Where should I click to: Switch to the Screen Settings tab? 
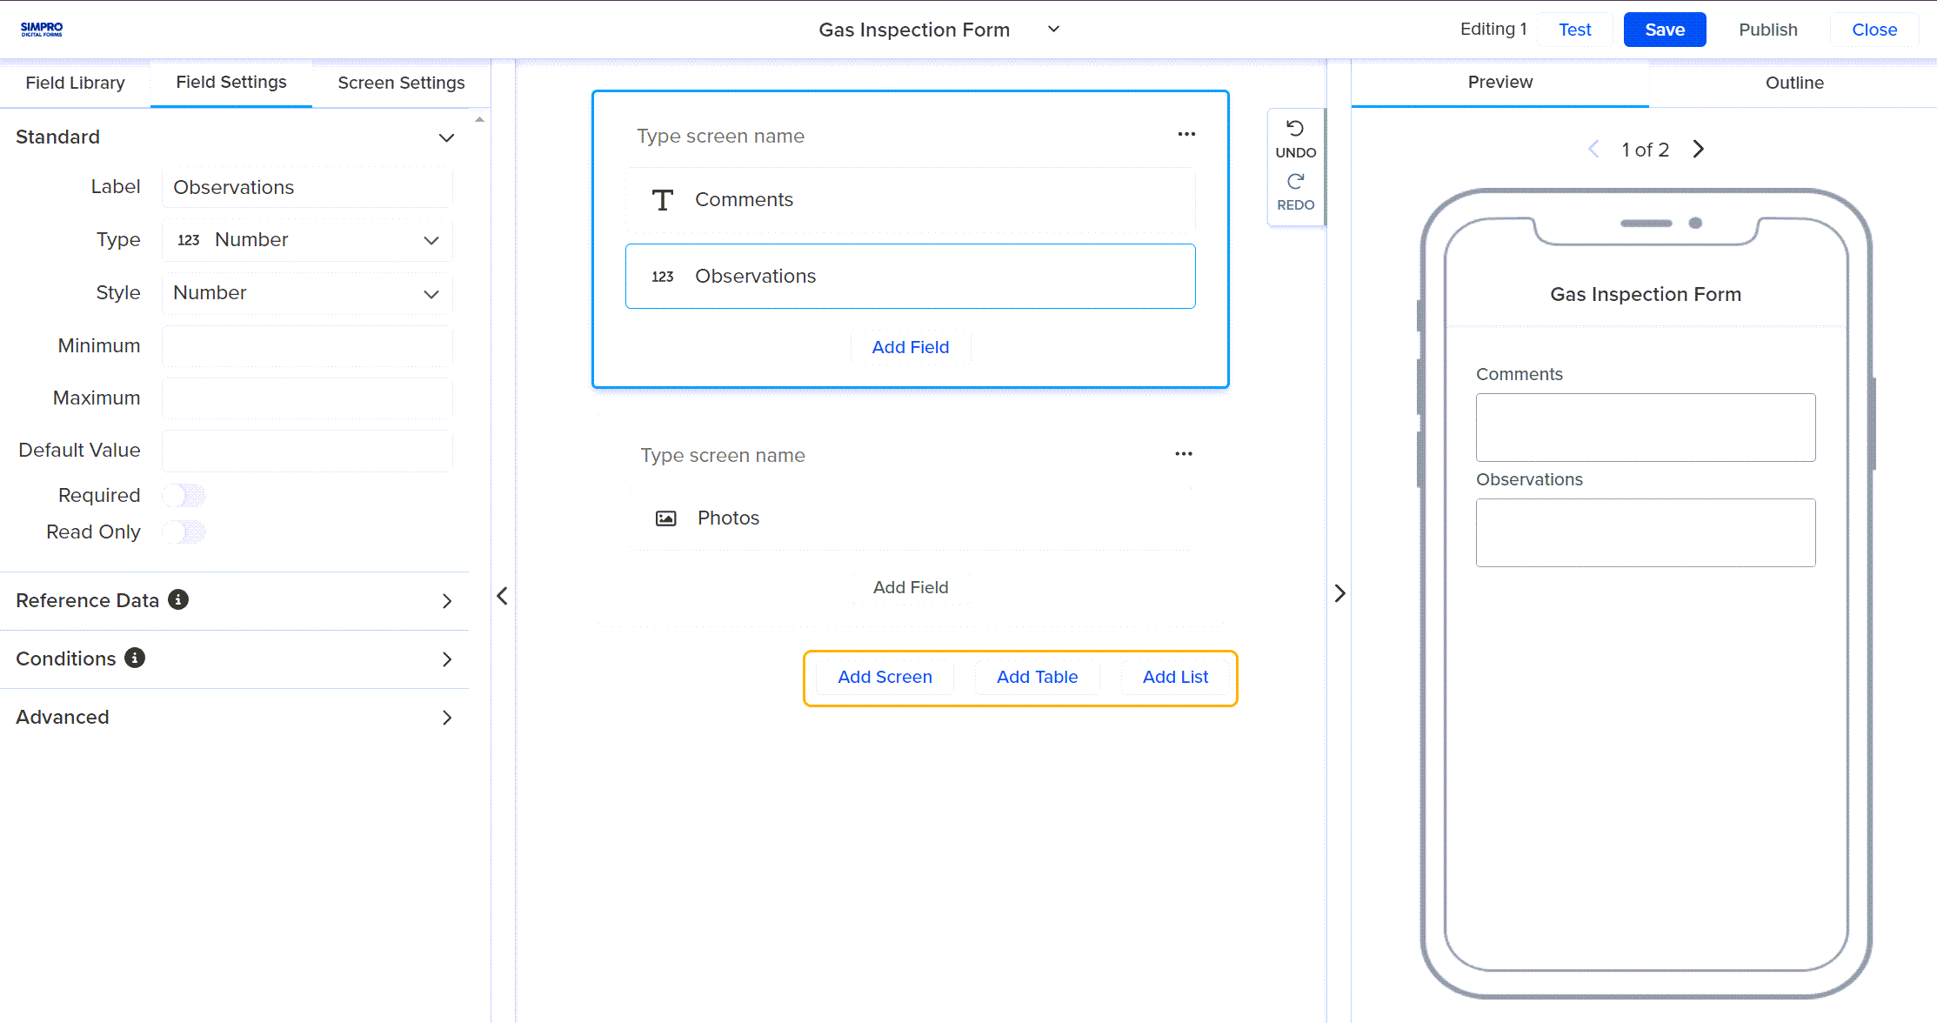tap(400, 82)
